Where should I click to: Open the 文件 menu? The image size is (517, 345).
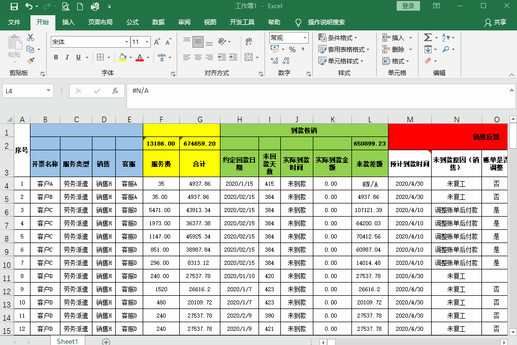pos(14,22)
